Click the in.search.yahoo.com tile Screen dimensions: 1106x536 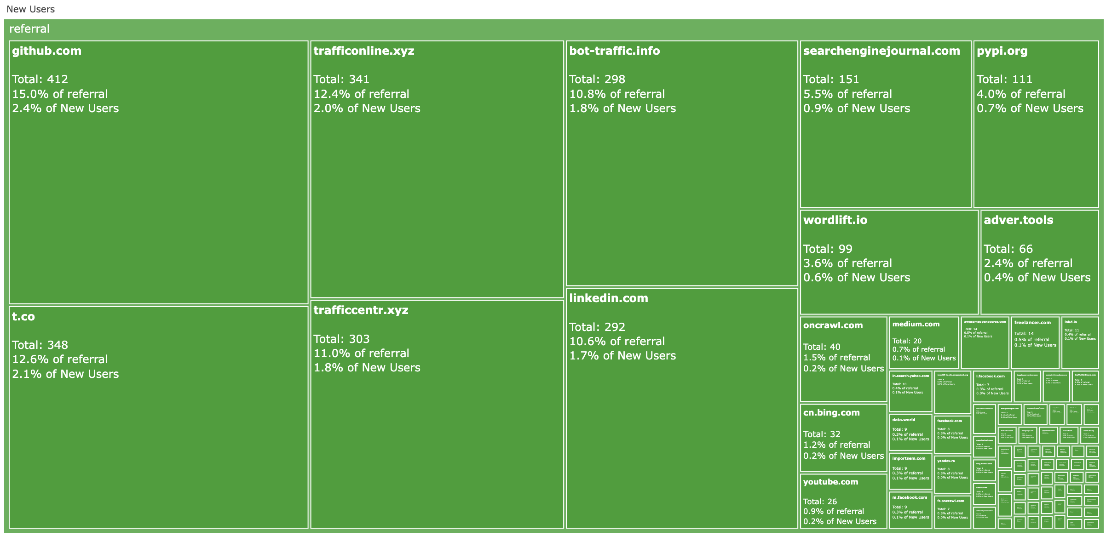pyautogui.click(x=911, y=391)
